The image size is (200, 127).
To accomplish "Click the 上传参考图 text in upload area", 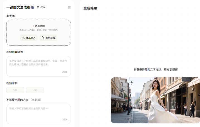I will [x=38, y=26].
